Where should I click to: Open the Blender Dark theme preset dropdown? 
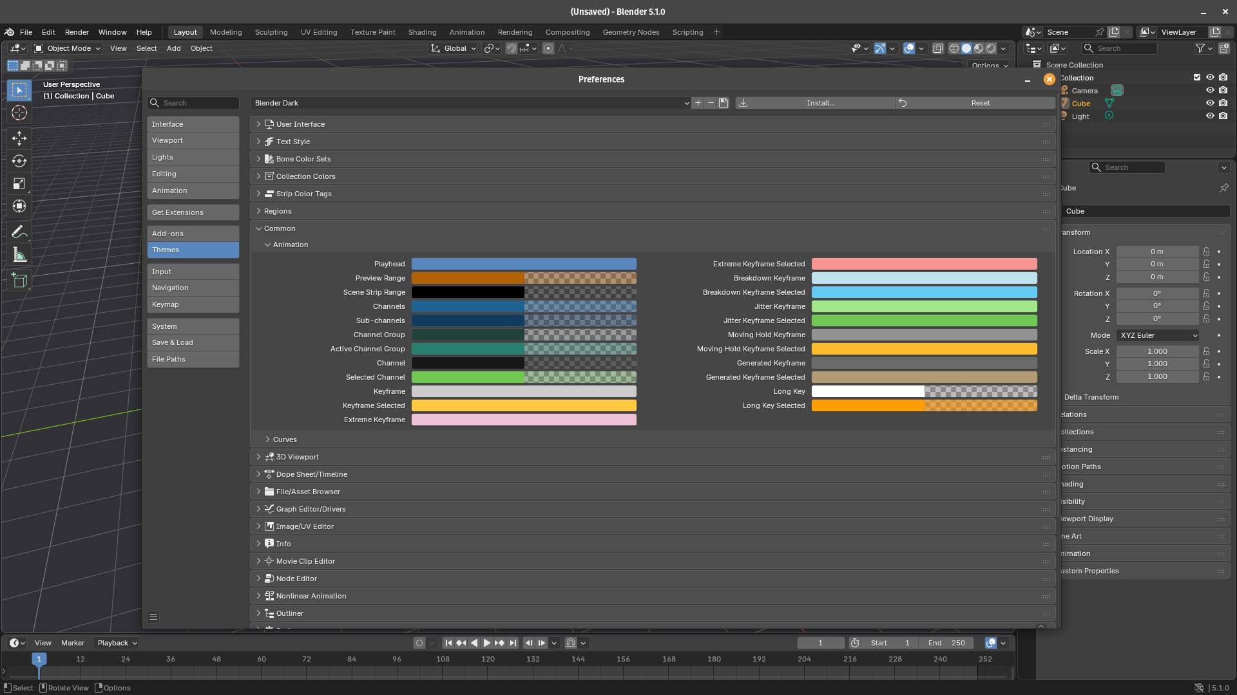click(x=470, y=103)
